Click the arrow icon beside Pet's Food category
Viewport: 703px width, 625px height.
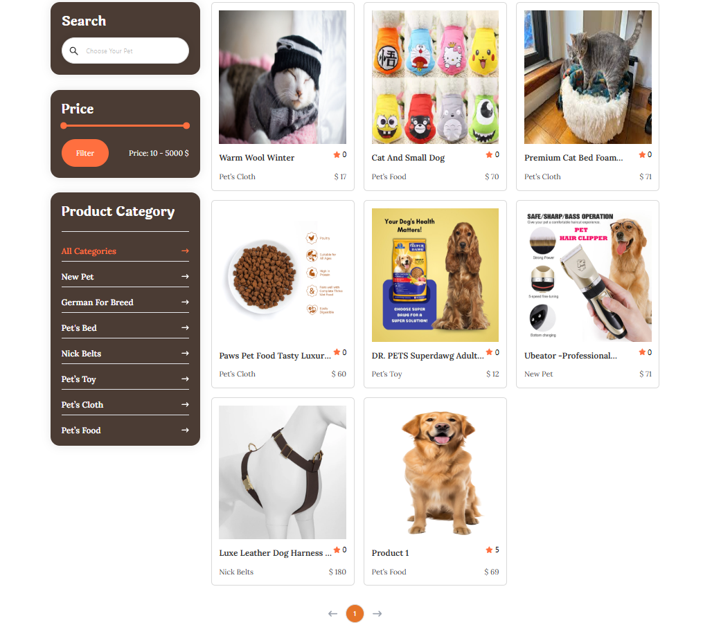(185, 430)
